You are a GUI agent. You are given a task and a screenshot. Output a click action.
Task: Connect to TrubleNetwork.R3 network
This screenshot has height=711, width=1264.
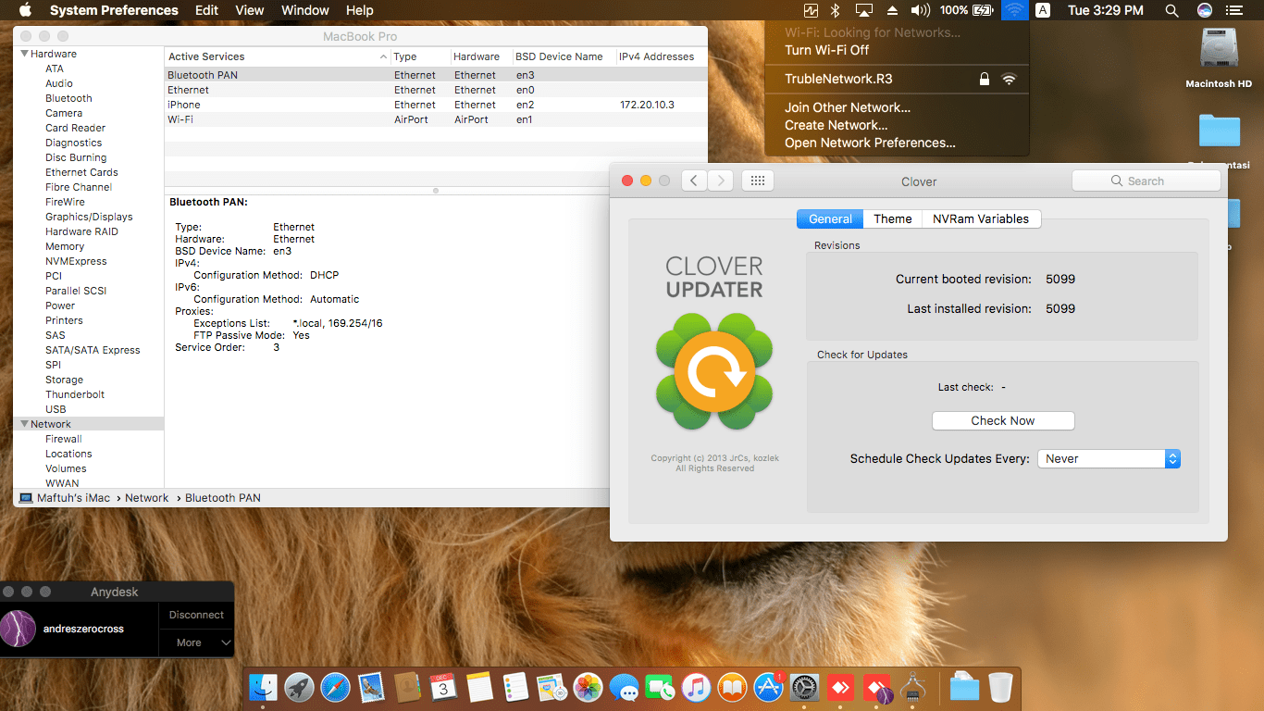tap(898, 79)
